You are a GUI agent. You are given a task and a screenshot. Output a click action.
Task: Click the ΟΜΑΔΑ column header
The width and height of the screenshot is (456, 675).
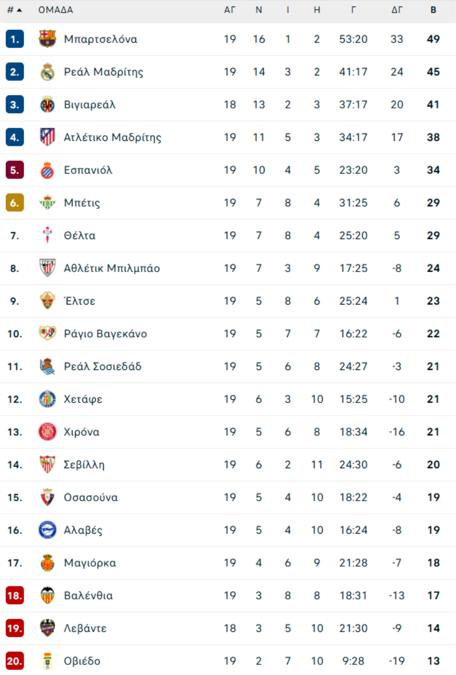[56, 10]
